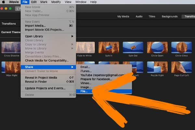This screenshot has height=130, width=195.
Task: Select Prepare for Facebook... option
Action: (104, 79)
